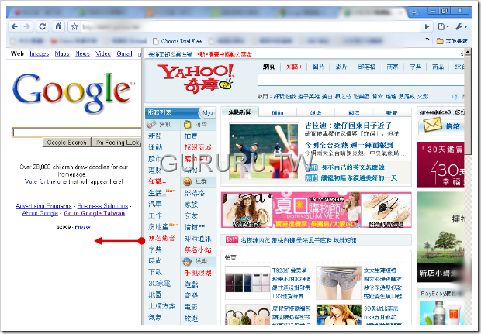The width and height of the screenshot is (481, 334).
Task: Open About Google link
Action: tap(40, 213)
